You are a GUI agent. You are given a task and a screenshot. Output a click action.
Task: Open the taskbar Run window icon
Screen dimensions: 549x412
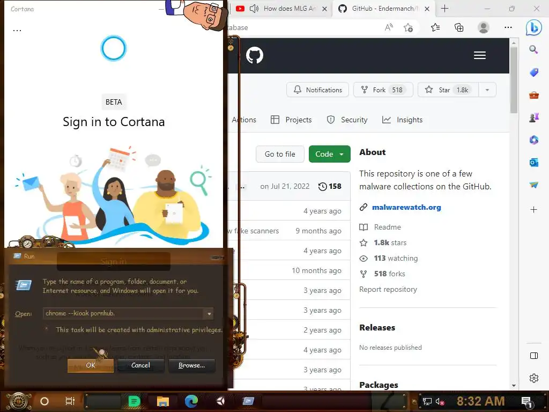pyautogui.click(x=248, y=401)
